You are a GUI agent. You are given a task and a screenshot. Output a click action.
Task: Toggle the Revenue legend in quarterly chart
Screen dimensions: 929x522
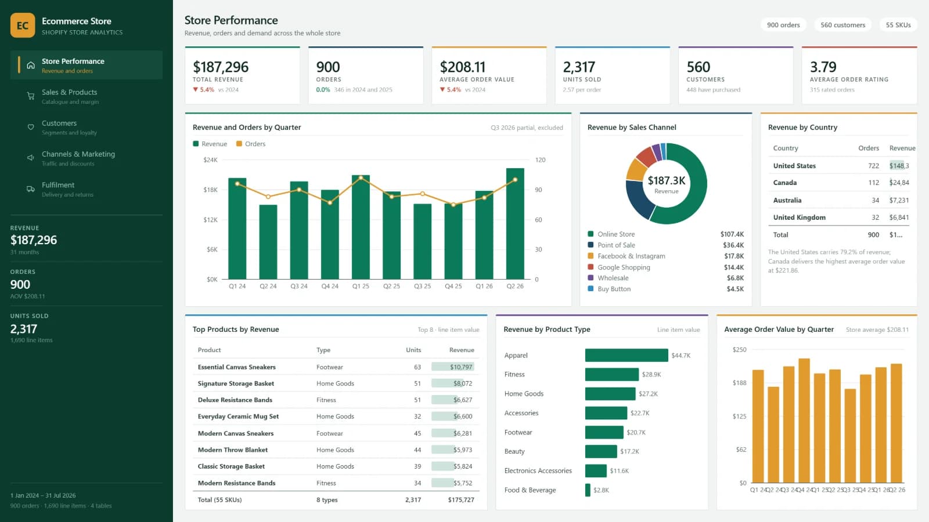click(210, 144)
